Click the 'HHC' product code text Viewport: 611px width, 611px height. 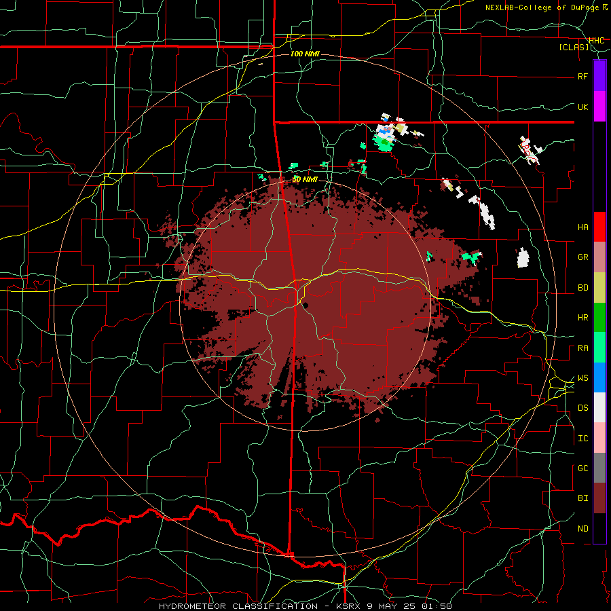tap(596, 41)
